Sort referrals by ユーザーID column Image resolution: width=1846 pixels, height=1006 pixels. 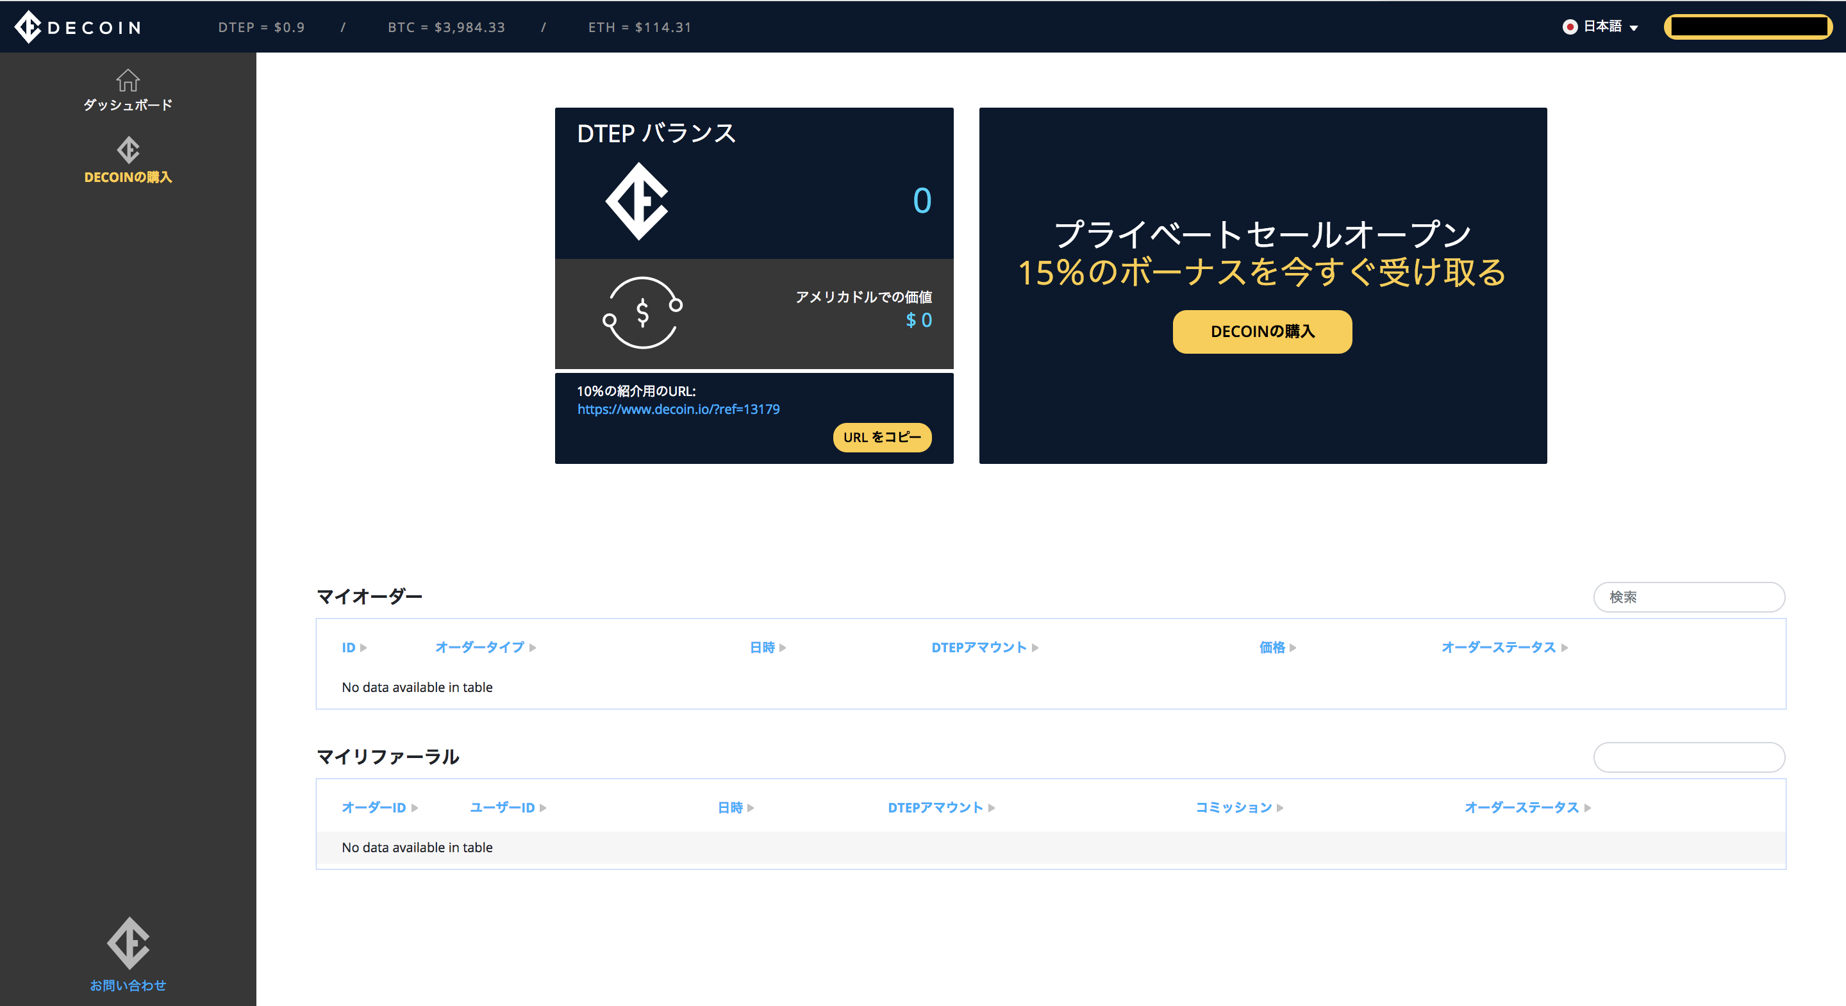point(508,808)
